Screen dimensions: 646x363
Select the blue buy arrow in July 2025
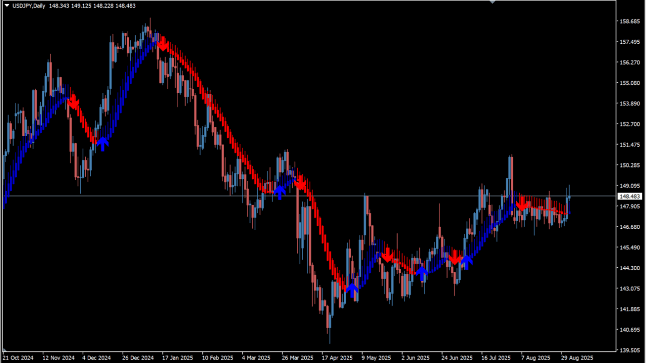pos(467,262)
